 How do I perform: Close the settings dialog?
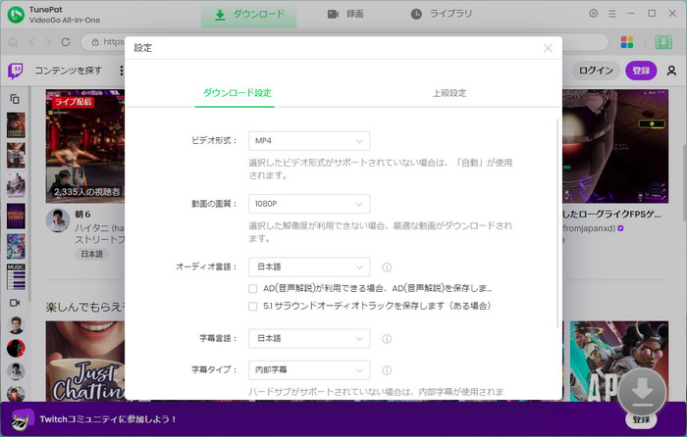tap(548, 48)
